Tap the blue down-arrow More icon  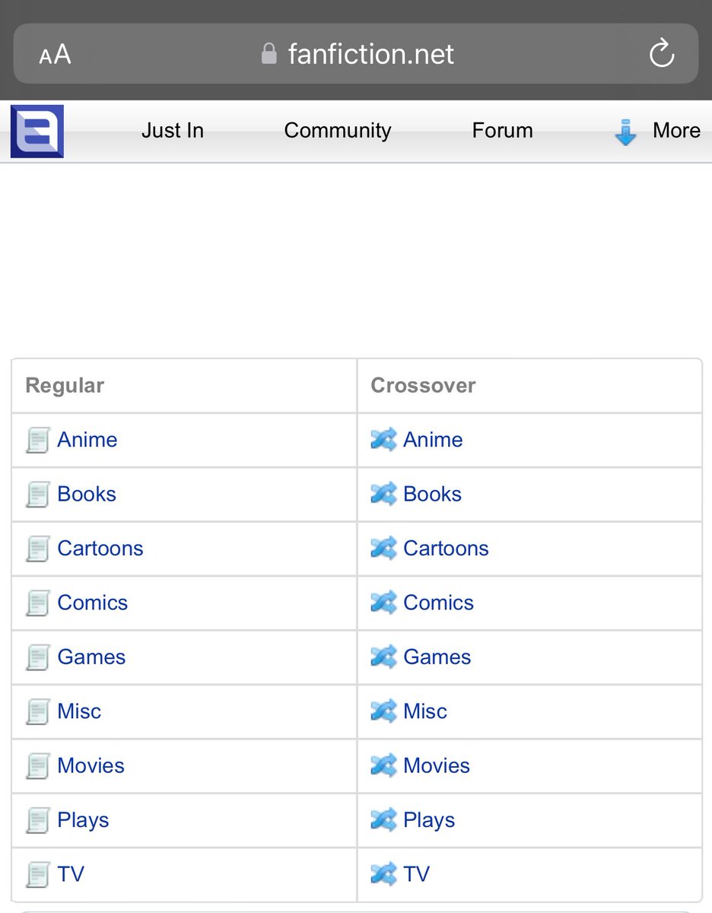625,132
